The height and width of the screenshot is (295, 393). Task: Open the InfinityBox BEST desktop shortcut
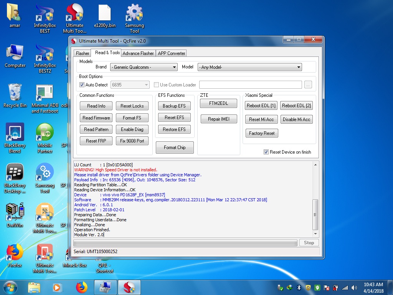[x=45, y=18]
